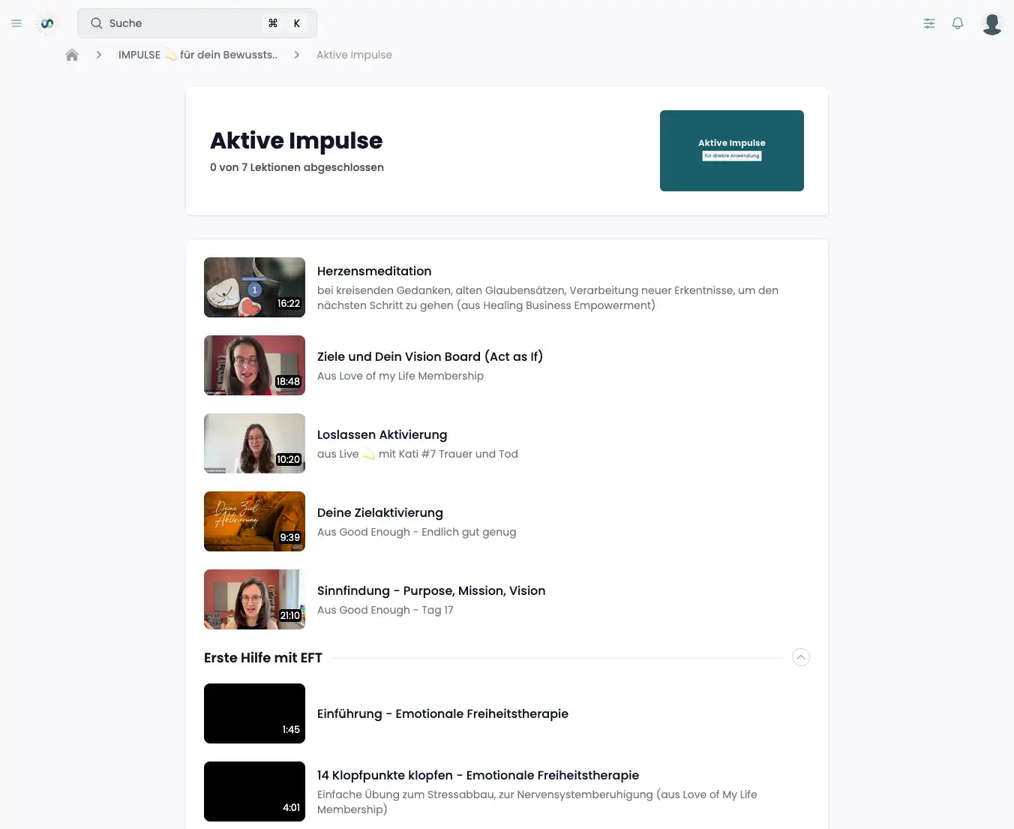Open the user profile avatar
This screenshot has height=829, width=1014.
pyautogui.click(x=991, y=24)
